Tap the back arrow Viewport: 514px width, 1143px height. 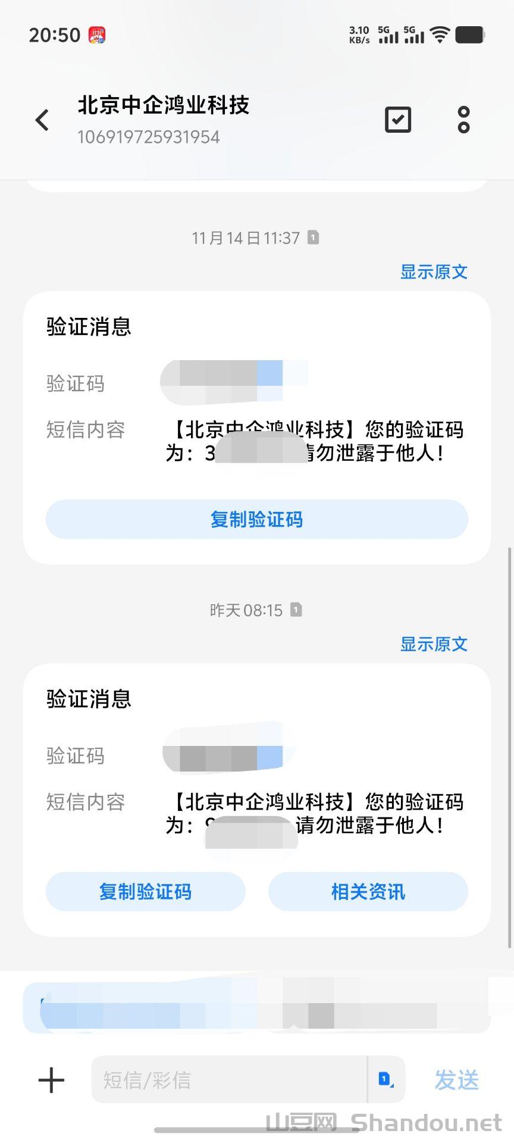pos(42,120)
